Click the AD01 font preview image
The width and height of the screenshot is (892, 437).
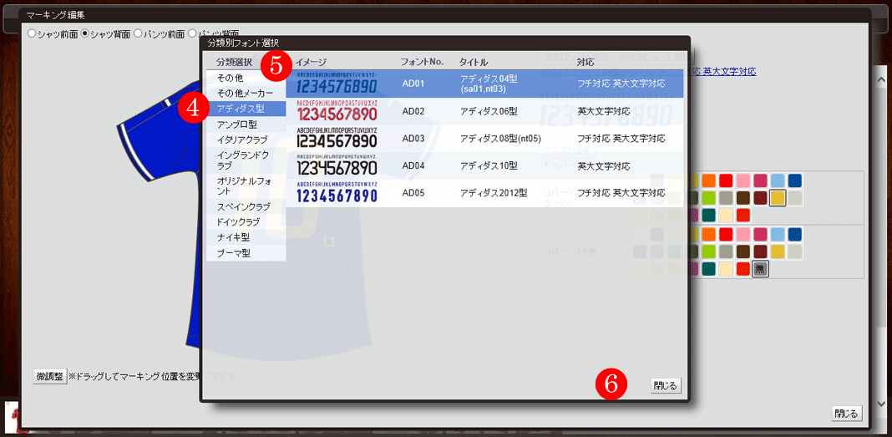point(337,83)
